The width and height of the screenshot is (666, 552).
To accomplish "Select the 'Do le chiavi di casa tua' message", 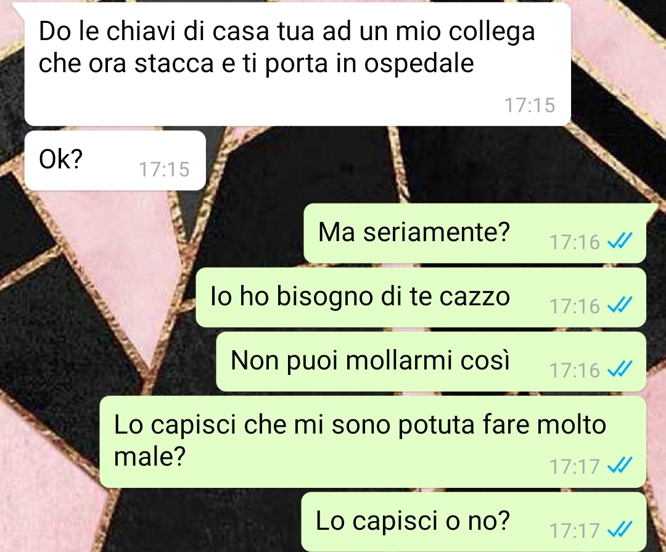I will coord(297,65).
